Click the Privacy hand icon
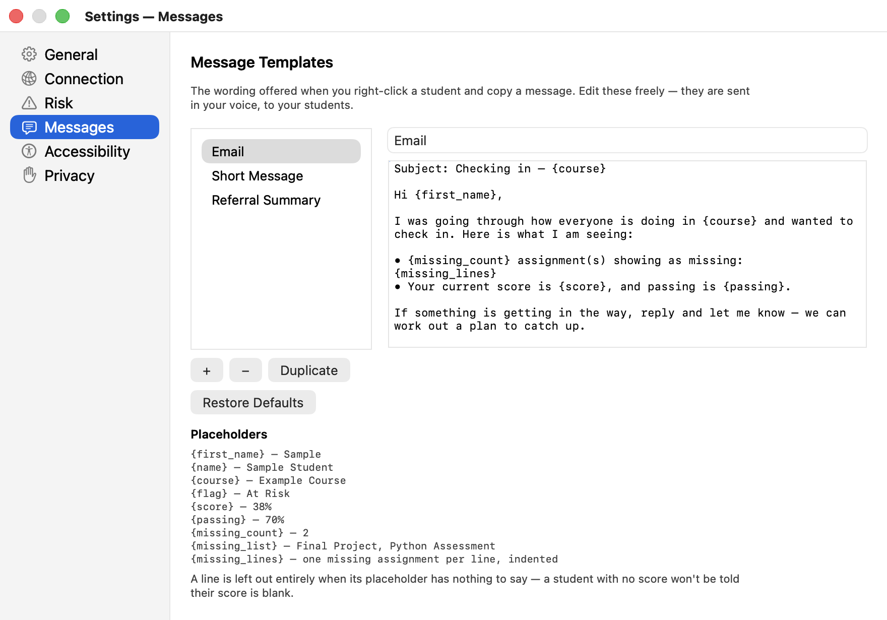887x620 pixels. point(29,175)
